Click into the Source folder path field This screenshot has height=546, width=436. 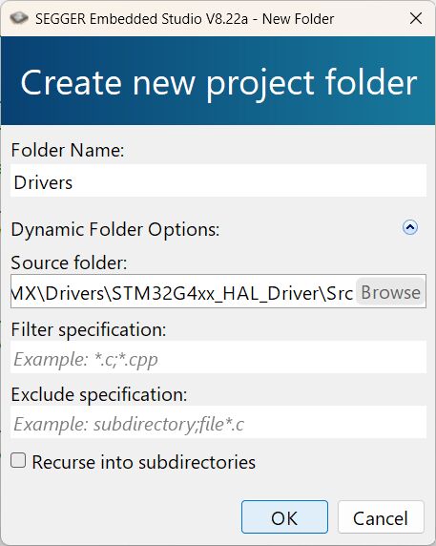[x=182, y=292]
